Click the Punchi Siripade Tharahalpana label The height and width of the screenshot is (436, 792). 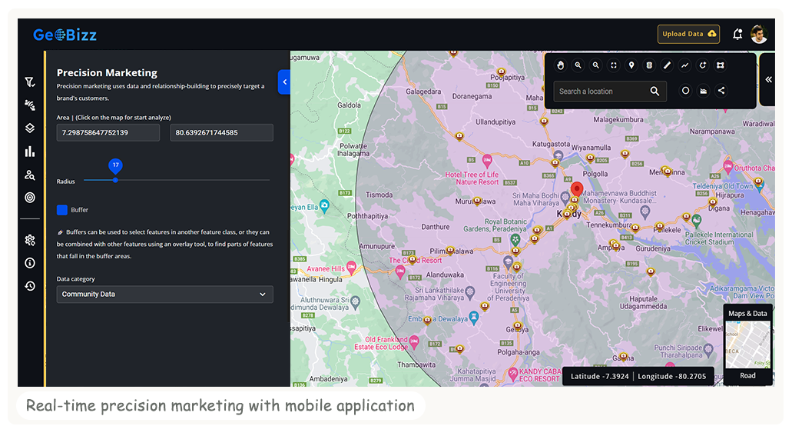[x=678, y=351]
